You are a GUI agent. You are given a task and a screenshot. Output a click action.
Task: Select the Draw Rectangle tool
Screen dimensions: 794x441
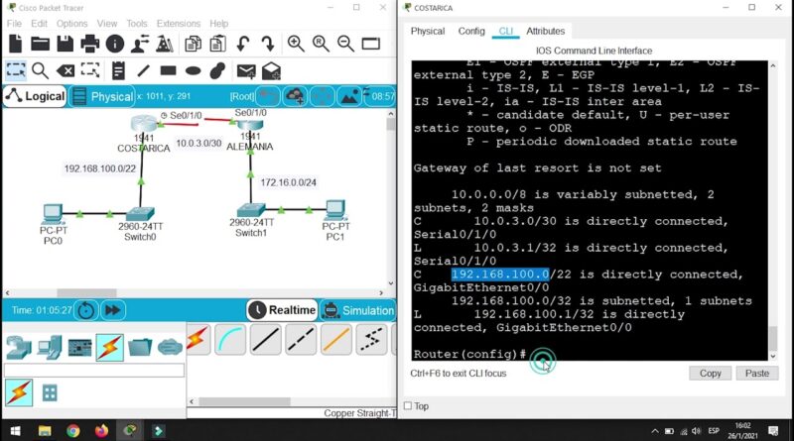click(x=168, y=70)
